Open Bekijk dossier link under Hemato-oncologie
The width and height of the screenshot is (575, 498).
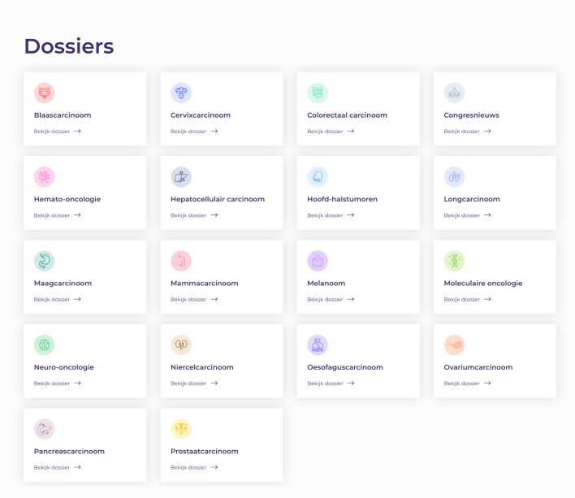(x=58, y=215)
